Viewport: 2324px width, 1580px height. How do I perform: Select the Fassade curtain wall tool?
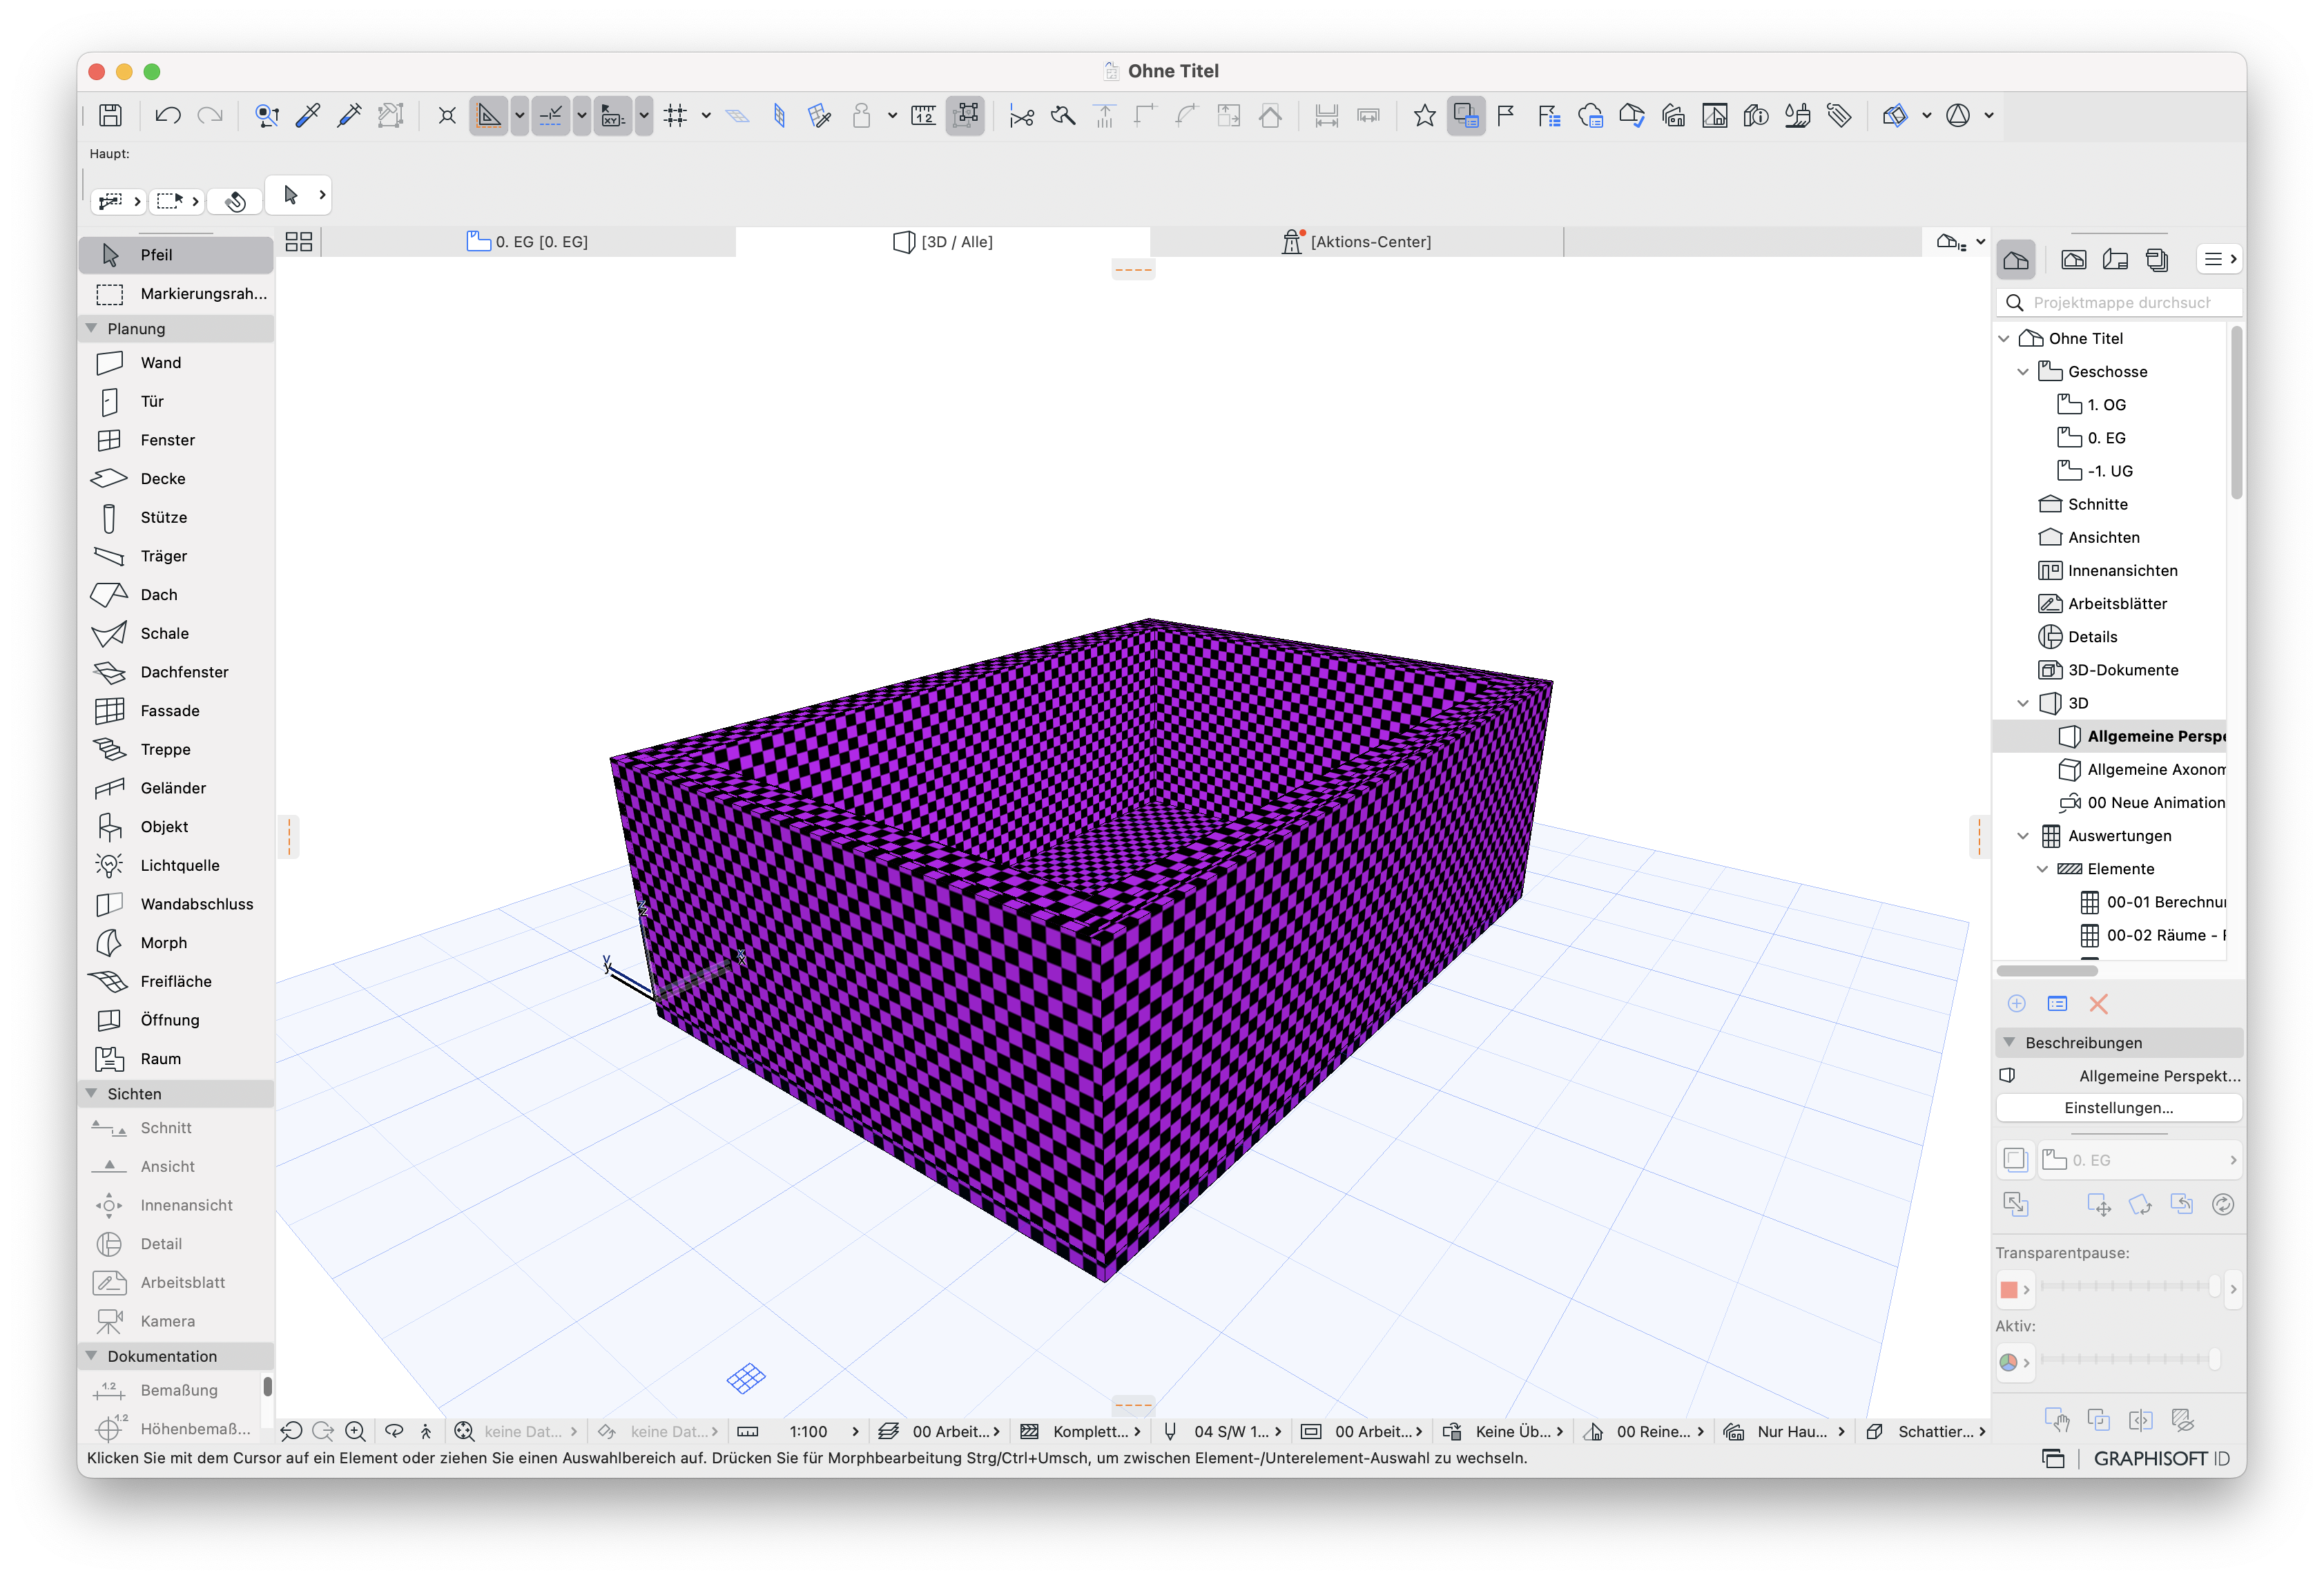[x=176, y=711]
